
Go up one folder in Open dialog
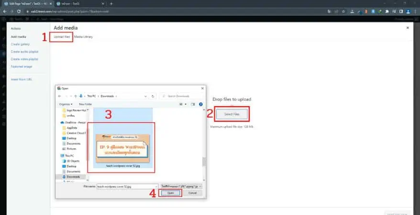[76, 96]
